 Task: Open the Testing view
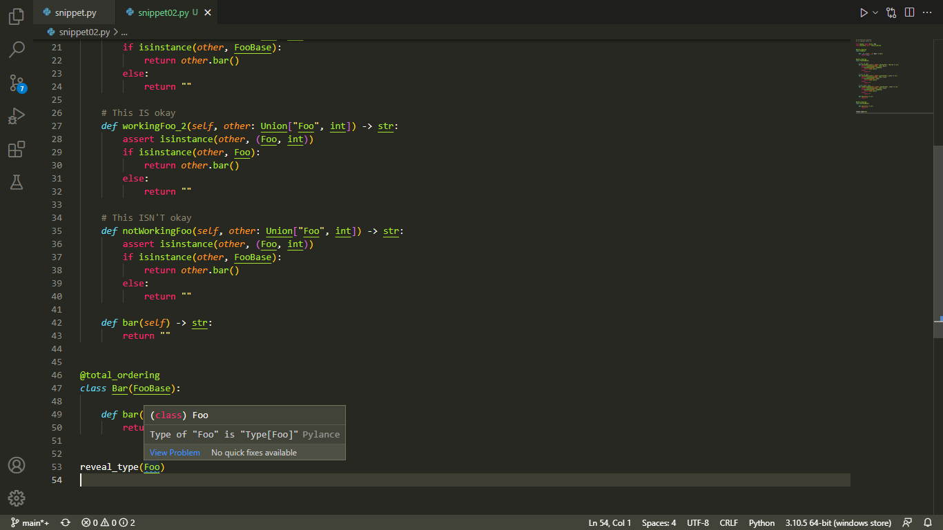point(16,181)
